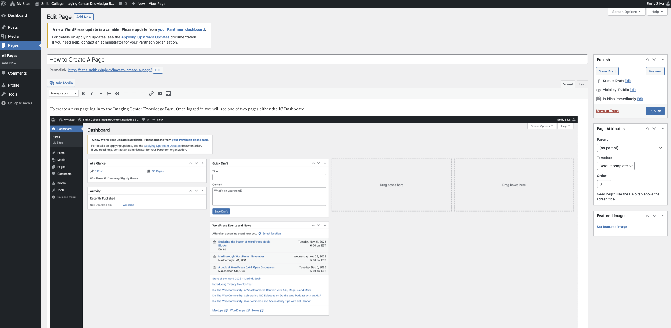This screenshot has height=328, width=671.
Task: Apply blockquote formatting
Action: click(x=117, y=93)
